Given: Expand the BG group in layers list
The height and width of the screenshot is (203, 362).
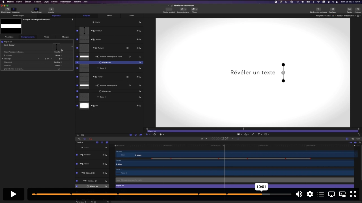Looking at the screenshot, I should tap(91, 106).
